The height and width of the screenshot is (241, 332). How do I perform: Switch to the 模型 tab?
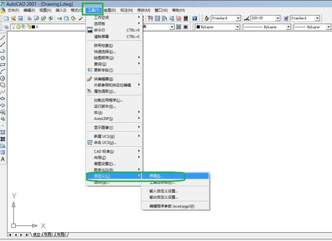click(37, 235)
